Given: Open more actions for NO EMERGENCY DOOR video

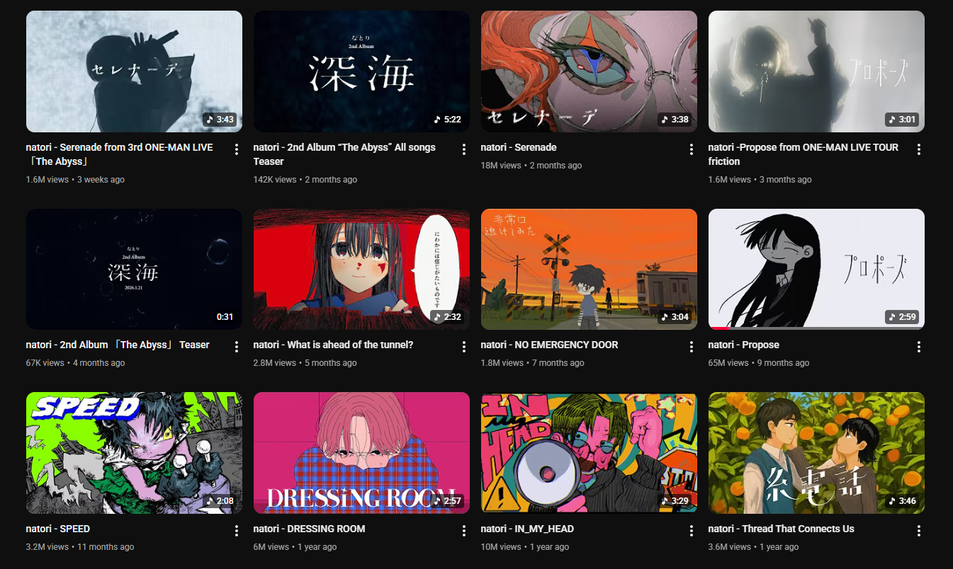Looking at the screenshot, I should pyautogui.click(x=691, y=347).
